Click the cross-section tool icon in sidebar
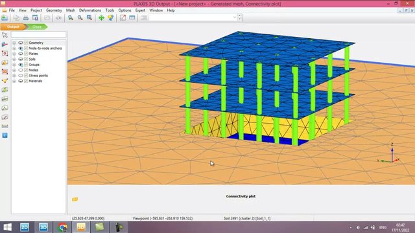The height and width of the screenshot is (233, 415). 5,45
